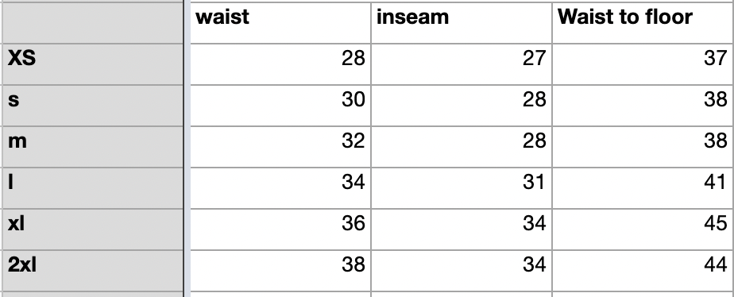
Task: Select the xl row header
Action: (93, 229)
